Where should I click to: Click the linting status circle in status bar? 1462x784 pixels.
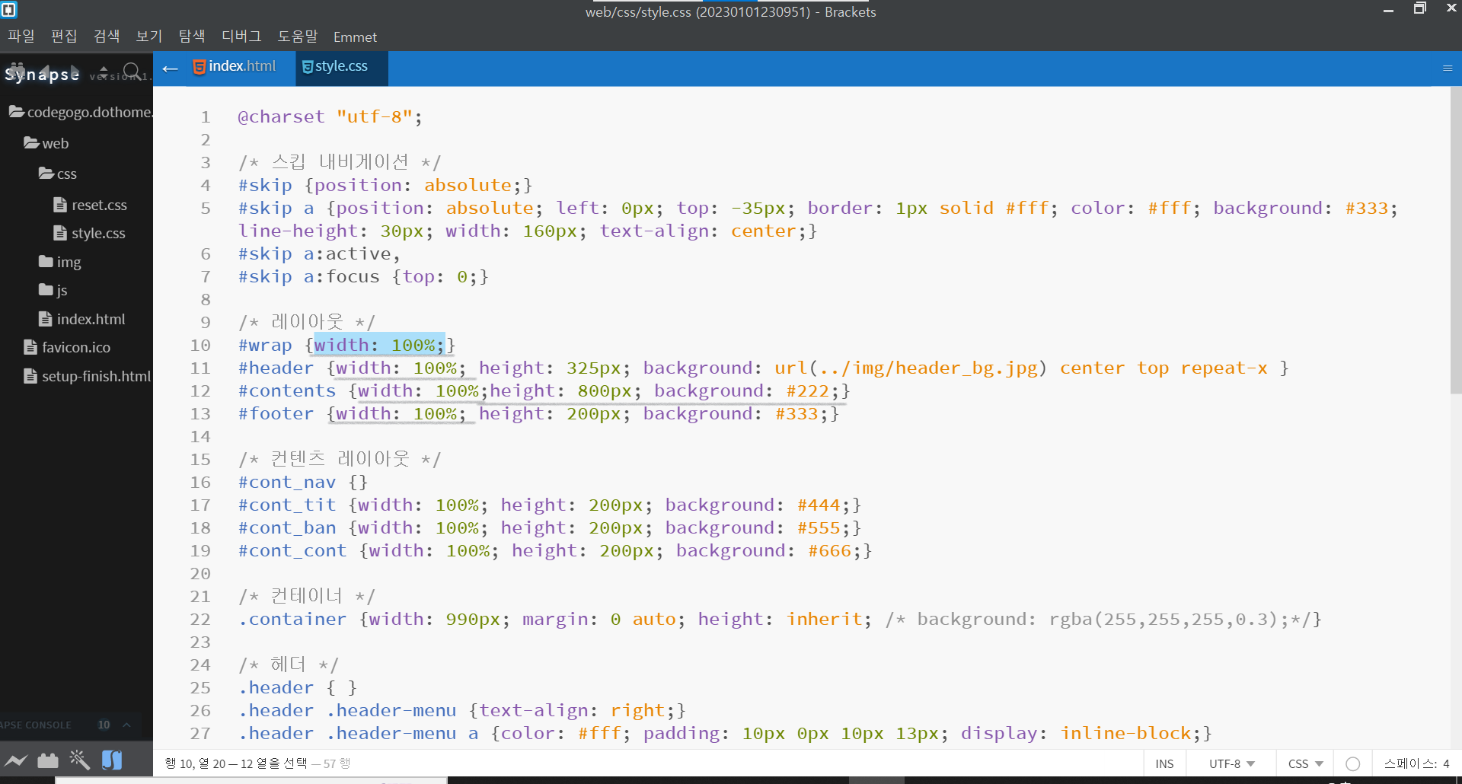tap(1353, 763)
